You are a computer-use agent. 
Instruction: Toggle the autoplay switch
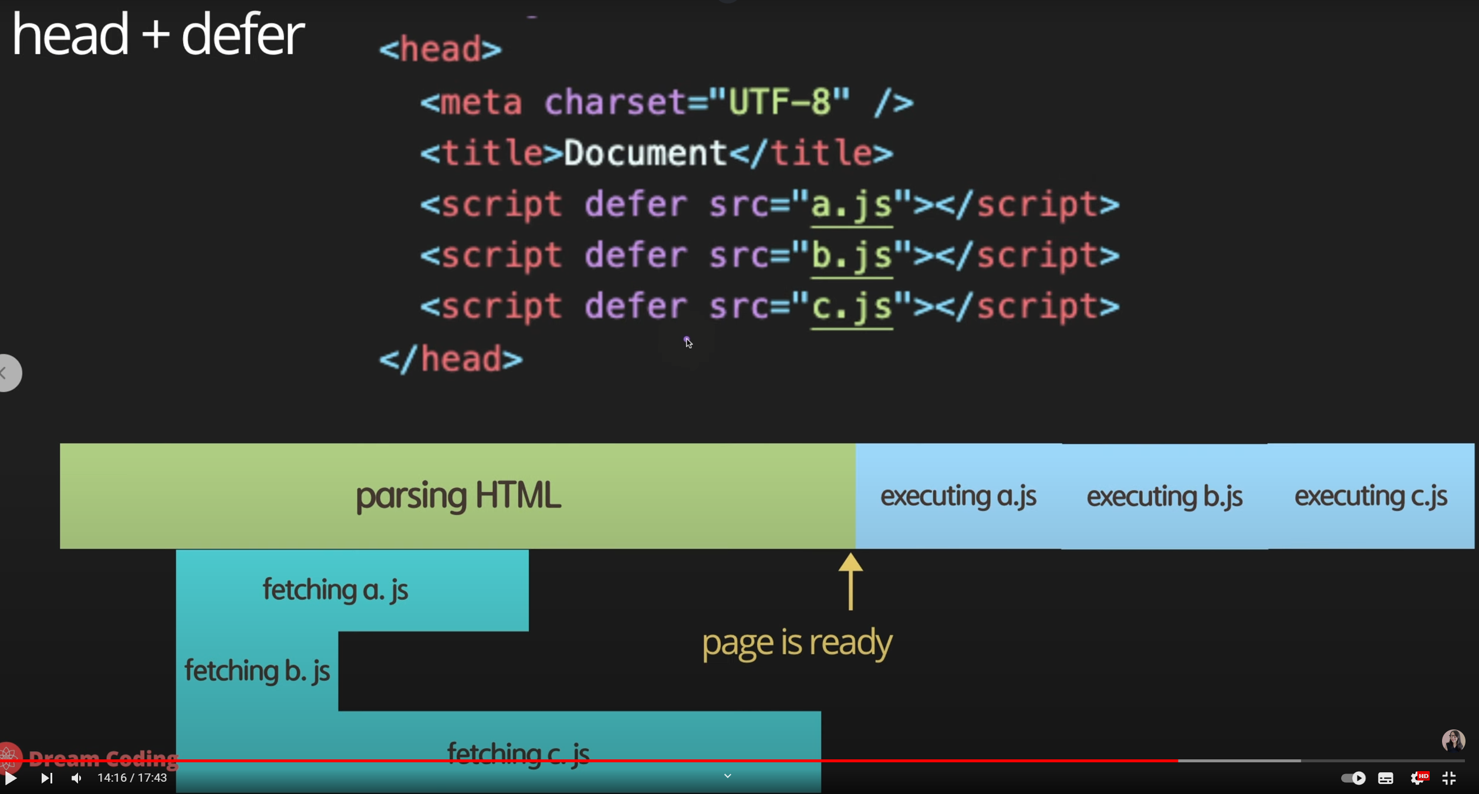[1353, 778]
